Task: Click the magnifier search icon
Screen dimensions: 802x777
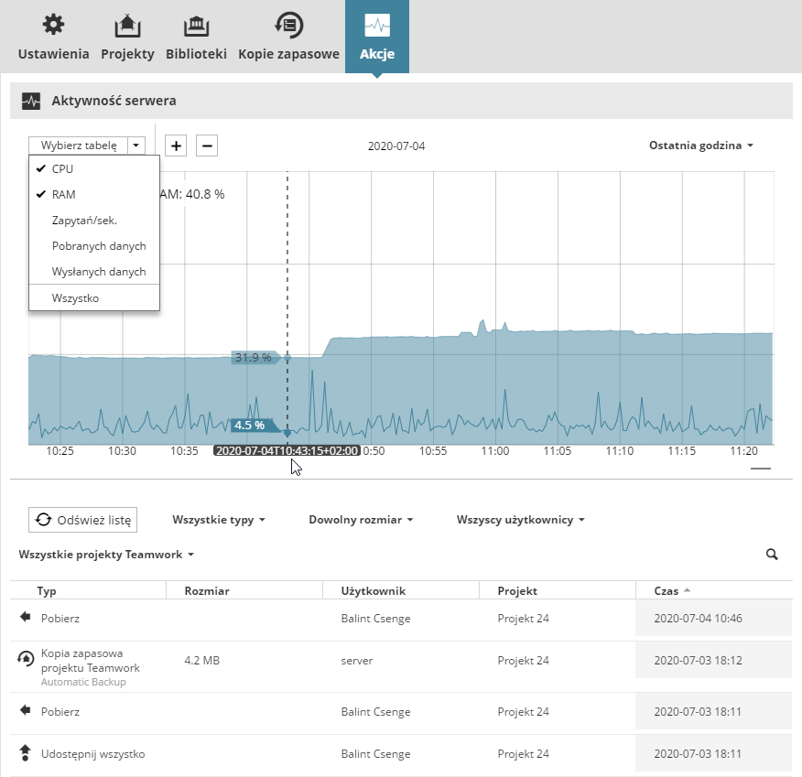Action: pos(772,554)
